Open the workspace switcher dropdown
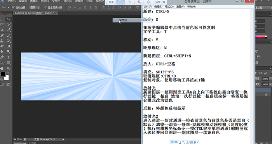272x144 pixels. 263,8
